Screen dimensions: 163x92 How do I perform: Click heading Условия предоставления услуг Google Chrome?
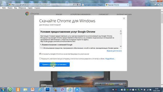[x=68, y=32]
